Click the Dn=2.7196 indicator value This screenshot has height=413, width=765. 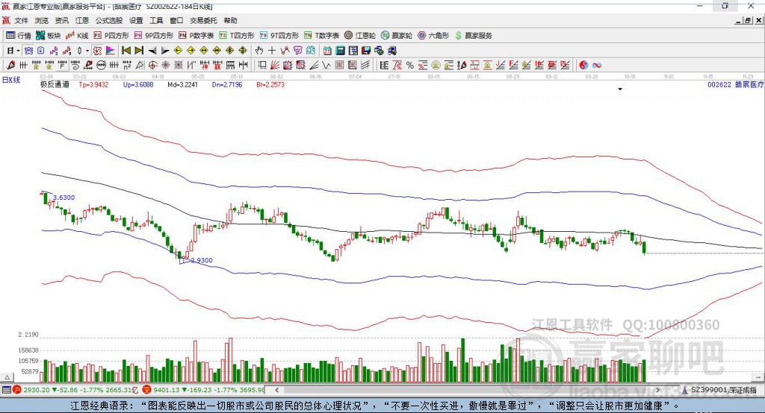(227, 85)
